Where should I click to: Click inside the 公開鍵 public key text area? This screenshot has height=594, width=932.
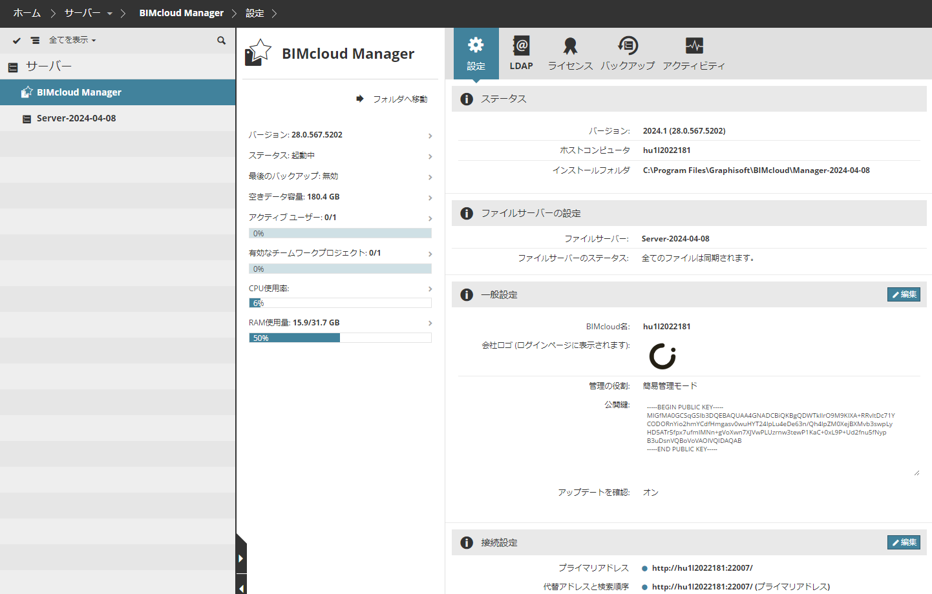click(781, 438)
